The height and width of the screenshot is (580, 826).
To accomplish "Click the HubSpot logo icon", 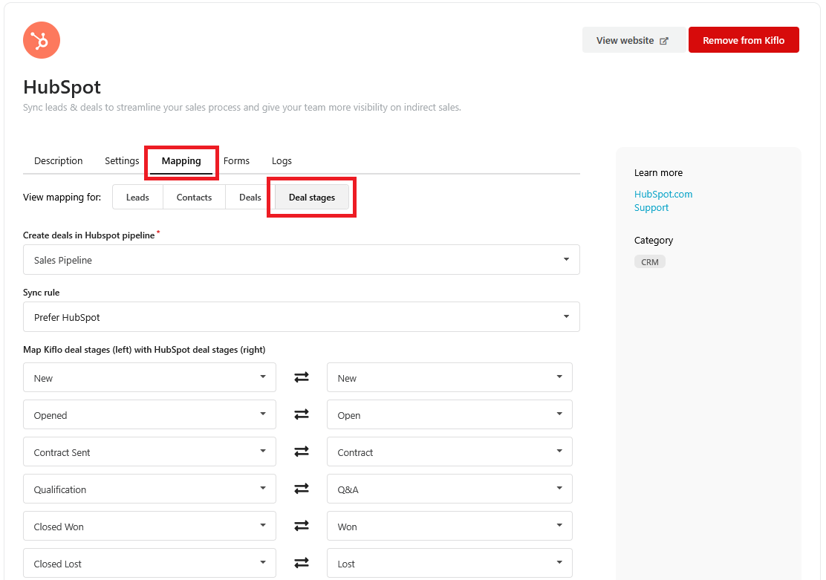I will click(42, 40).
